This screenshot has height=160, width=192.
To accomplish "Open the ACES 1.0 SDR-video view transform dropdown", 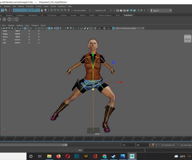I will (143, 28).
